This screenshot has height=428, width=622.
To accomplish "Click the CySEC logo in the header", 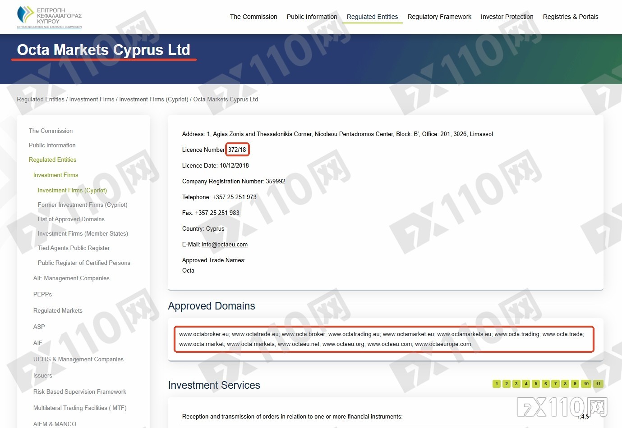I will tap(50, 17).
